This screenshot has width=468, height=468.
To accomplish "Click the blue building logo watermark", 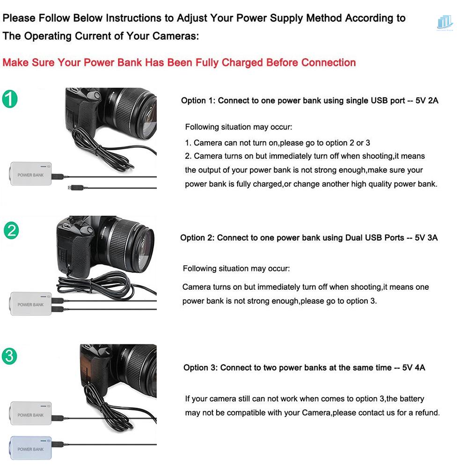I will [445, 23].
